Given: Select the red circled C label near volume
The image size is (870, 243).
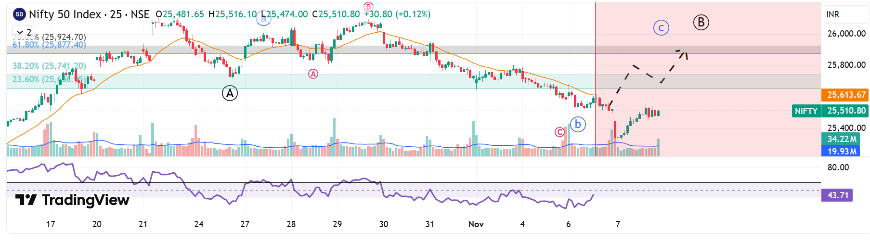Looking at the screenshot, I should [x=559, y=132].
